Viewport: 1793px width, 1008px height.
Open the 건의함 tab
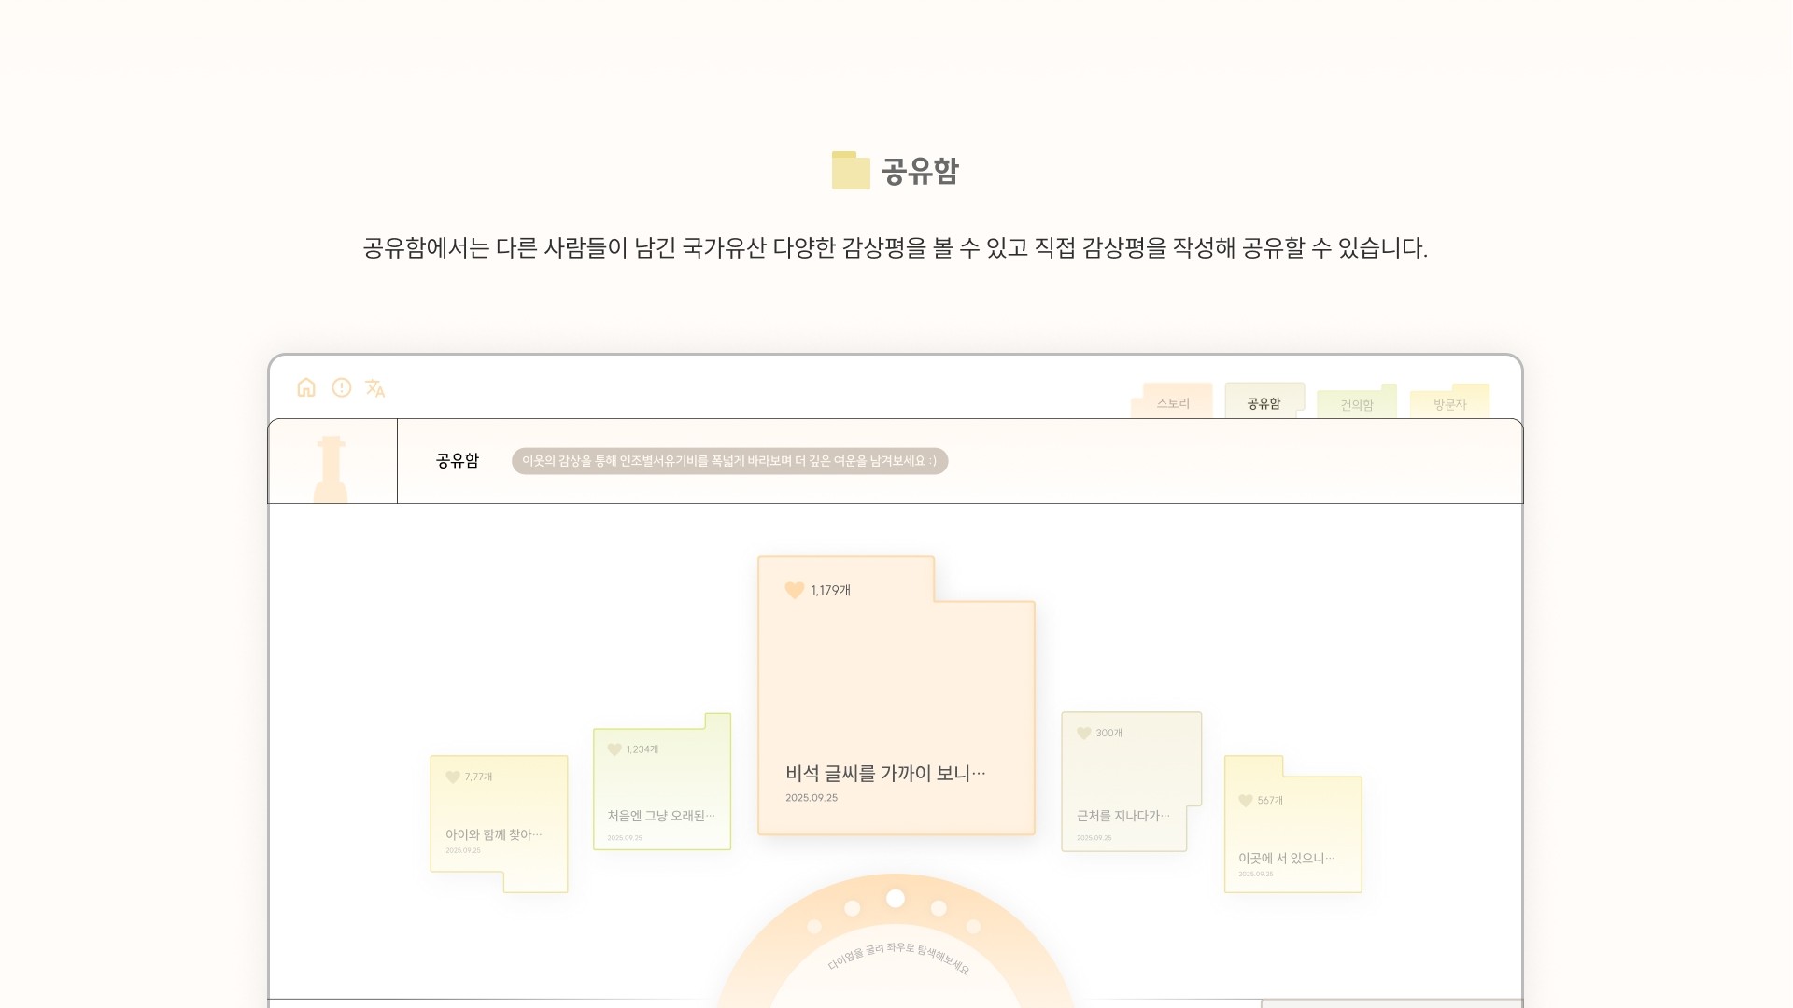click(x=1356, y=404)
